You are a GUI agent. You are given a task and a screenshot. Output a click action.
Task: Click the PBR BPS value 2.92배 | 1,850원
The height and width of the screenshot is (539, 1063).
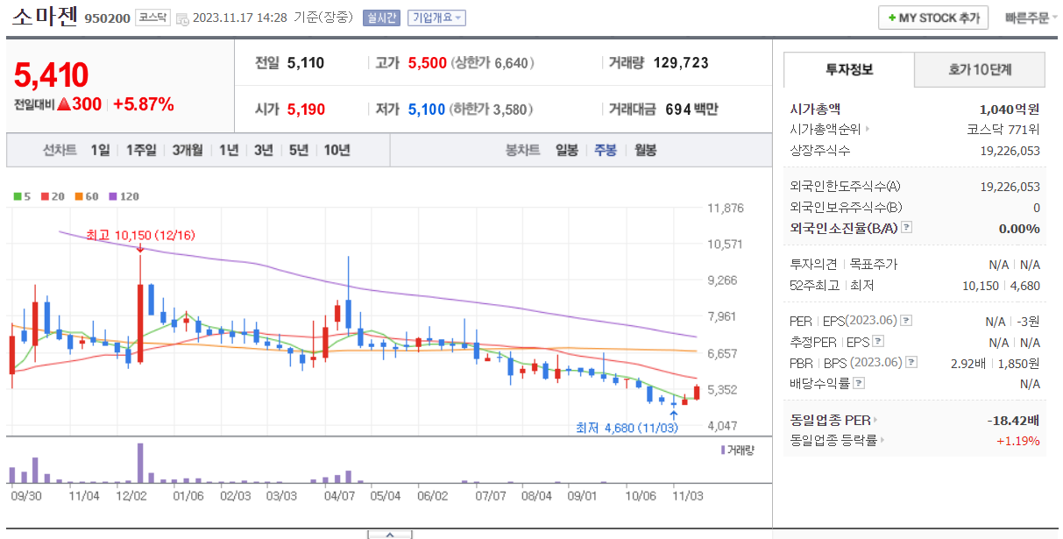tap(995, 363)
